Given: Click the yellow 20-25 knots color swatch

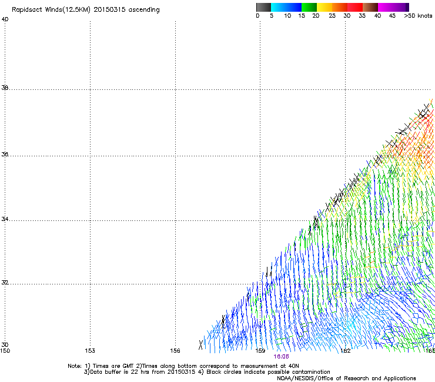Looking at the screenshot, I should 324,7.
